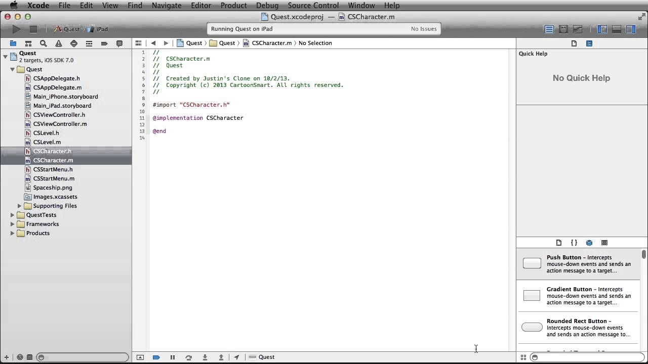Click the object library scrollbar

point(643,254)
